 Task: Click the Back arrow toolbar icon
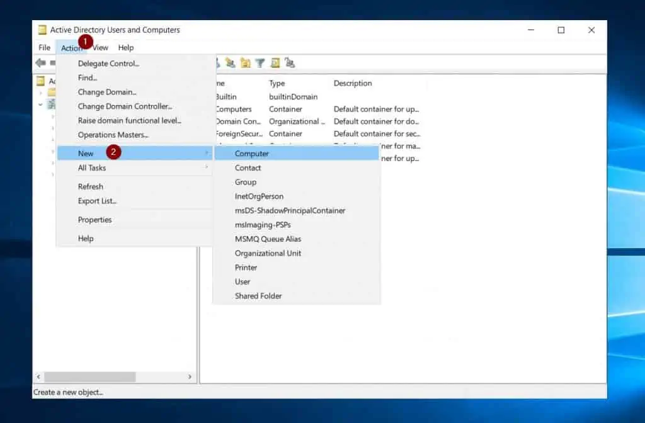[40, 63]
